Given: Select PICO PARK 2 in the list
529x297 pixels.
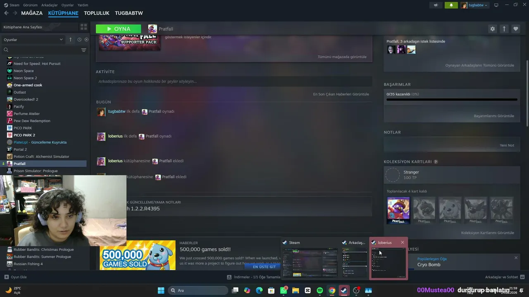Looking at the screenshot, I should coord(24,135).
